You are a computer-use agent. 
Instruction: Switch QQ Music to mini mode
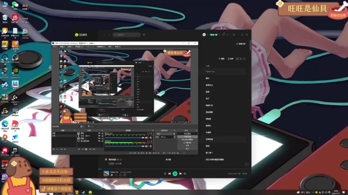(x=234, y=35)
